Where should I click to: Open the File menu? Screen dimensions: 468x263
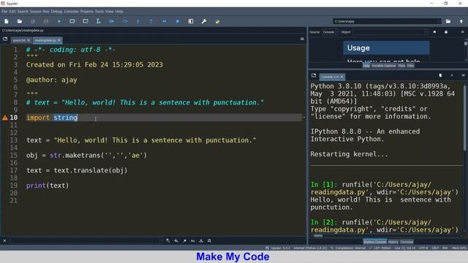click(x=4, y=12)
